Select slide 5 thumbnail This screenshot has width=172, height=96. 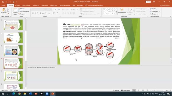point(13,50)
